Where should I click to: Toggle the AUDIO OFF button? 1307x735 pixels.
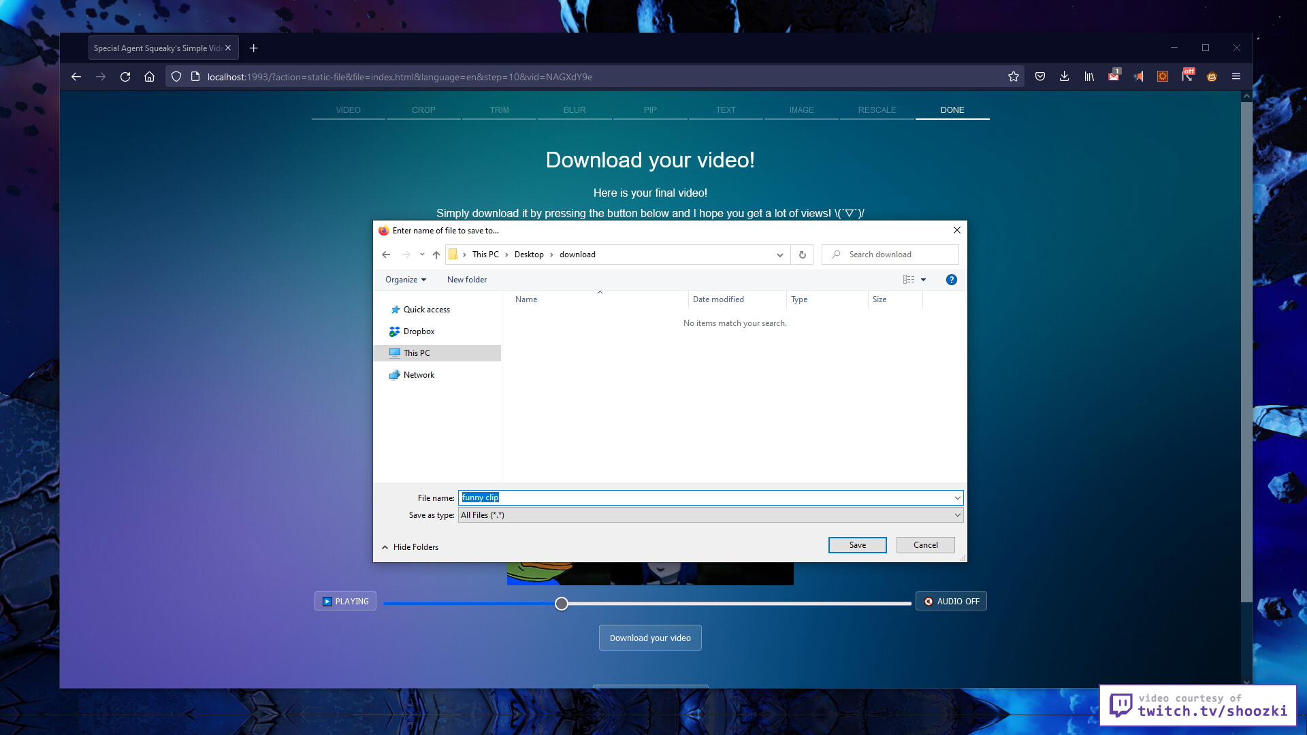(951, 601)
